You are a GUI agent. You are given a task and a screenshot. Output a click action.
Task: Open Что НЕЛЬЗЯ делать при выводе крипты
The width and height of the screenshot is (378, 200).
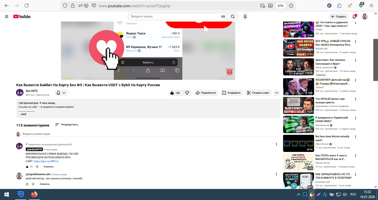pos(330,101)
